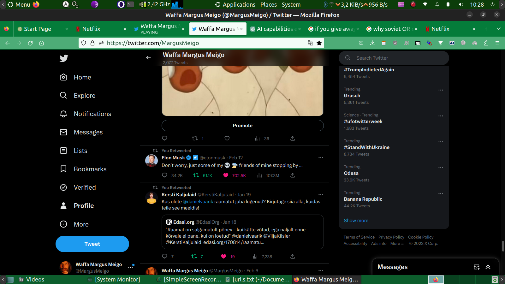
Task: Share the Elon Musk tweet
Action: [293, 175]
